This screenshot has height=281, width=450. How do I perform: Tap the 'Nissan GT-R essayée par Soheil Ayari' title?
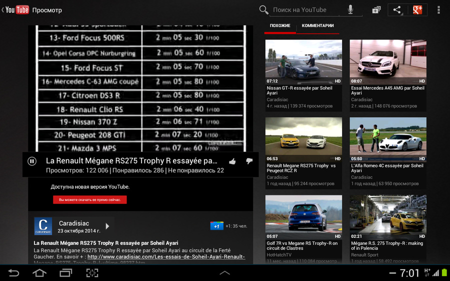tap(299, 90)
